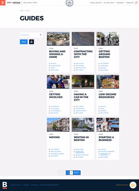Click the reset filter refresh icon
Screen dimensions: 139x191
pyautogui.click(x=32, y=42)
